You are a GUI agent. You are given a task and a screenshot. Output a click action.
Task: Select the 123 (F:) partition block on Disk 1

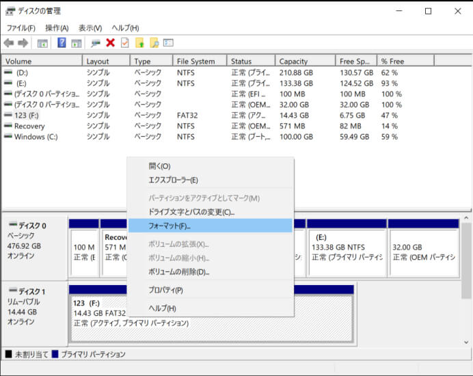click(211, 314)
